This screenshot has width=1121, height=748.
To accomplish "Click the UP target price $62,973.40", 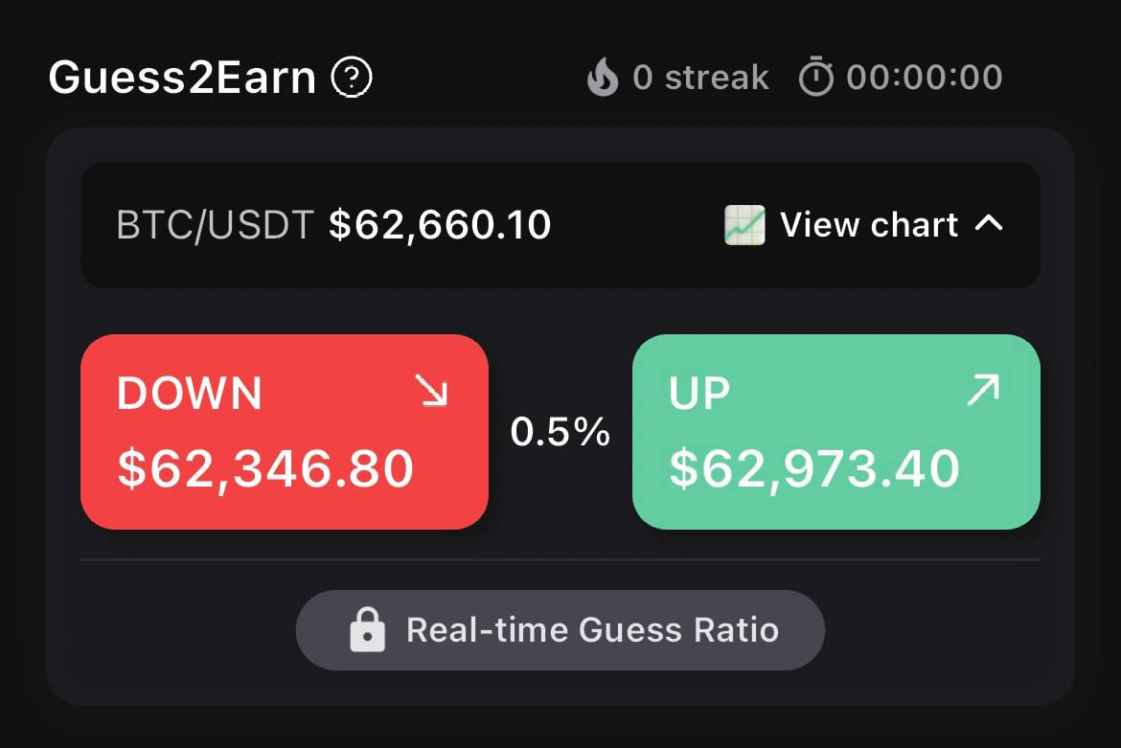I will pyautogui.click(x=814, y=469).
